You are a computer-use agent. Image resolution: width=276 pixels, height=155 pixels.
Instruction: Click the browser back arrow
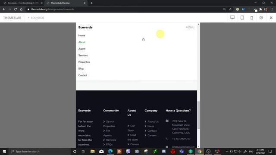(4, 9)
